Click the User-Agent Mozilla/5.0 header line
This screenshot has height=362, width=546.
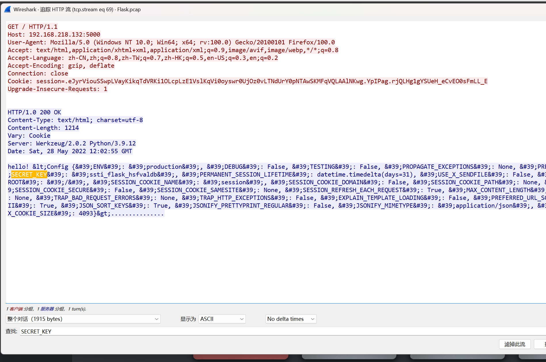click(x=171, y=42)
